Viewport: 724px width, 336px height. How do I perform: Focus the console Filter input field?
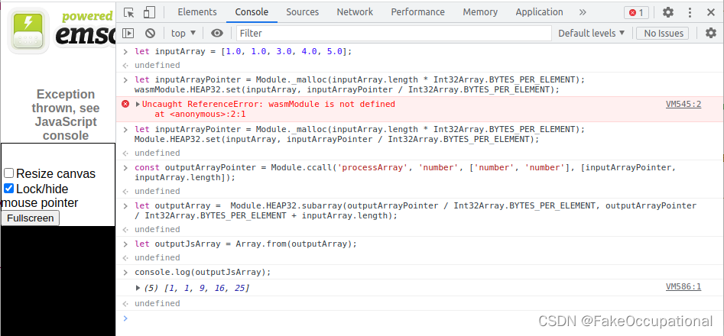394,33
